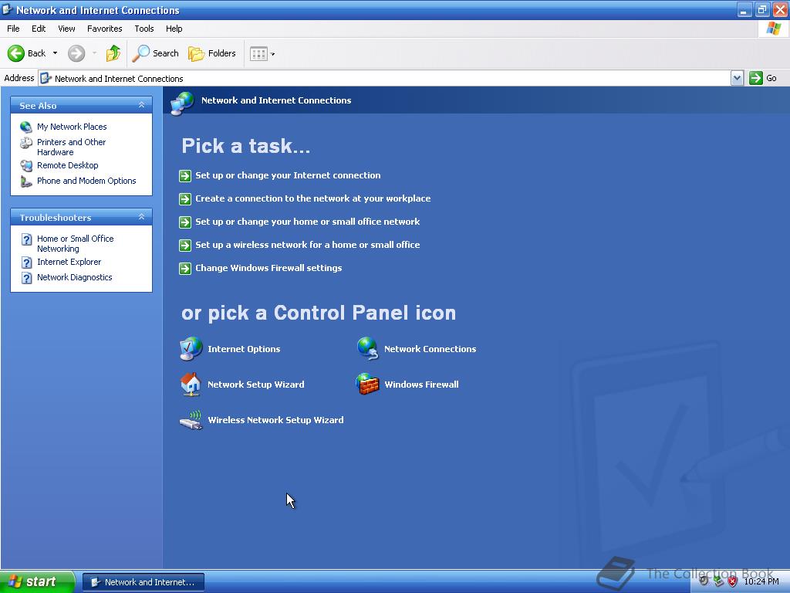The height and width of the screenshot is (593, 790).
Task: Open the Tools menu
Action: point(144,29)
